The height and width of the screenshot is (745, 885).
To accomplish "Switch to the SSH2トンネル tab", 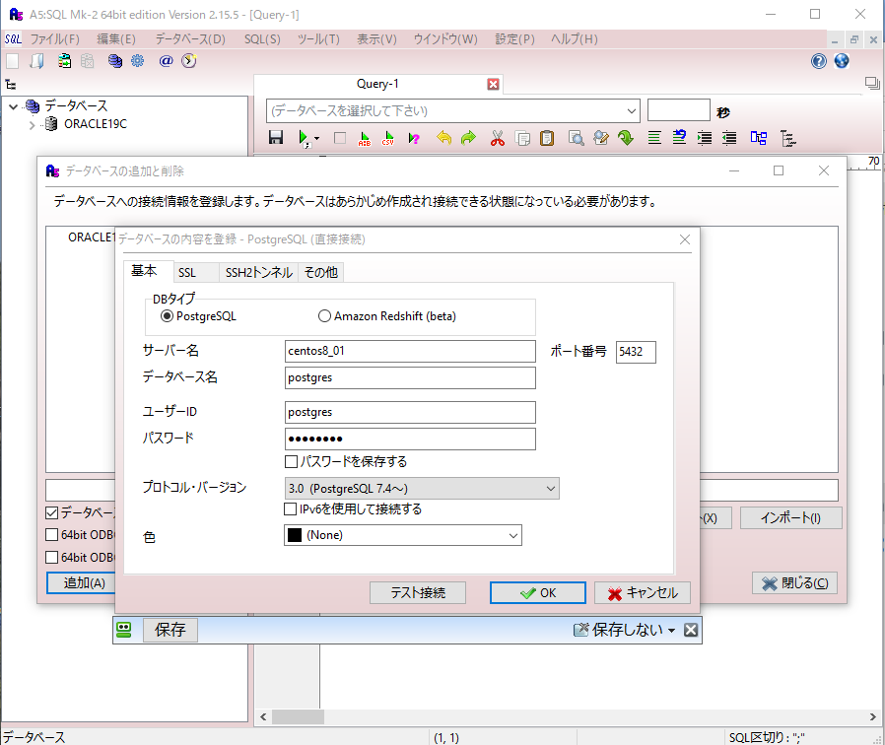I will (x=258, y=273).
